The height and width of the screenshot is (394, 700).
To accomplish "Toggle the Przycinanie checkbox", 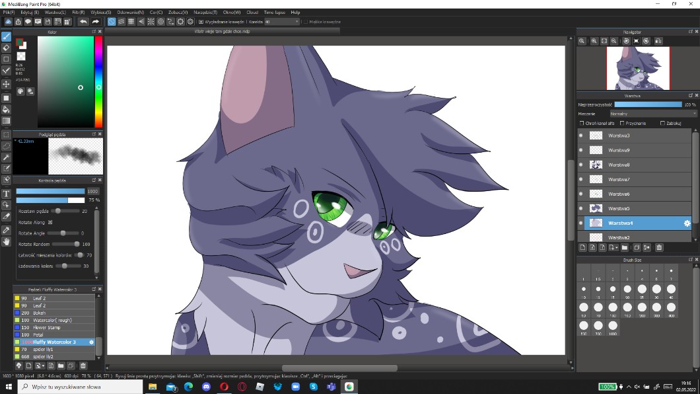I will 622,123.
